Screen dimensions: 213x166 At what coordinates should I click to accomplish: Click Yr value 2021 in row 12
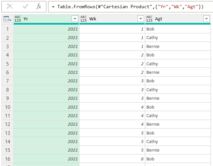46,124
